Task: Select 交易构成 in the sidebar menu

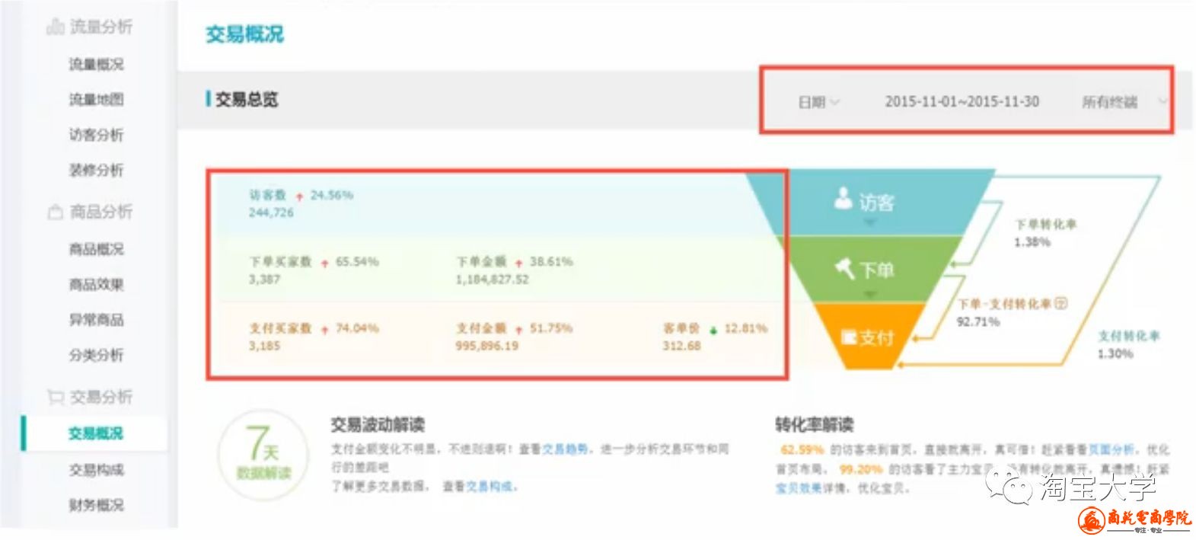Action: [96, 470]
